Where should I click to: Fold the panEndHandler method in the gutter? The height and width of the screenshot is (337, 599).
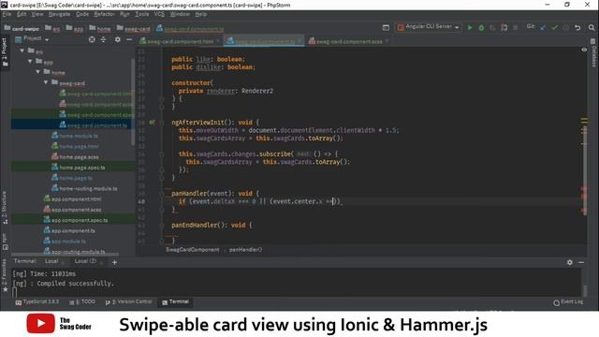tap(162, 225)
